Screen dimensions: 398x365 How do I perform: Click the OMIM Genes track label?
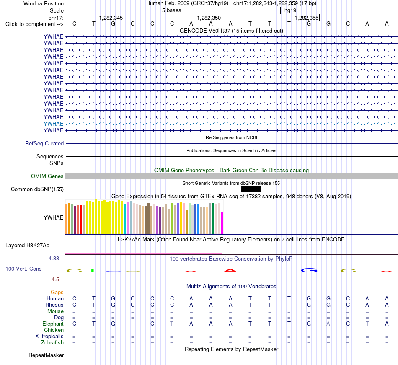click(x=47, y=176)
